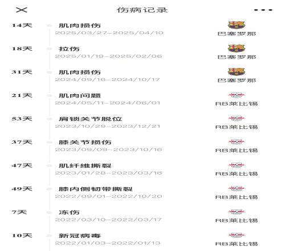Tap the 伤病记录 page title
The image size is (285, 251).
click(142, 10)
